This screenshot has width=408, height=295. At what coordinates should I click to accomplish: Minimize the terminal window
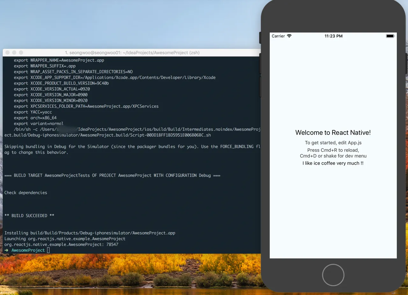(14, 53)
